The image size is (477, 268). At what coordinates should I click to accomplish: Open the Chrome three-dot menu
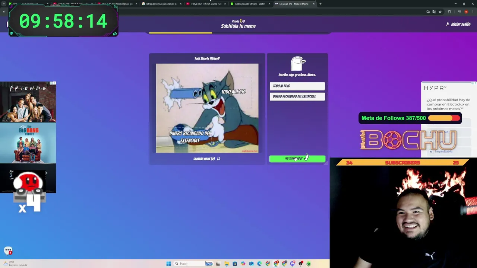(473, 12)
